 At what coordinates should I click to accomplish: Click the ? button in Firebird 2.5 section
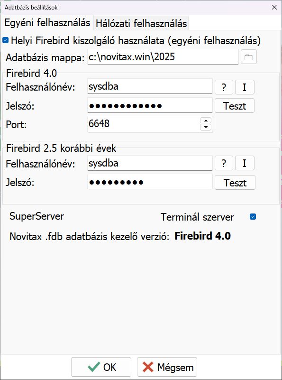coord(224,163)
